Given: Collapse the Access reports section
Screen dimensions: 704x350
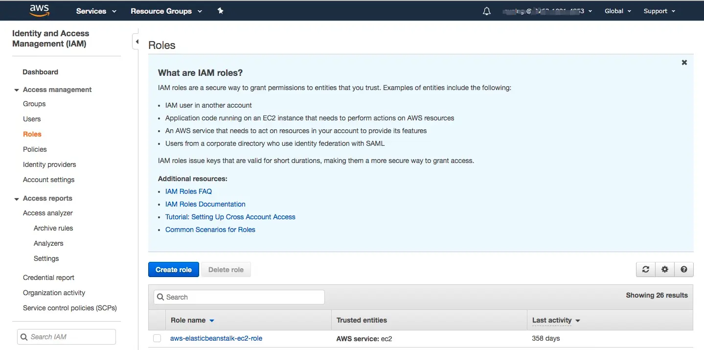Looking at the screenshot, I should tap(17, 199).
